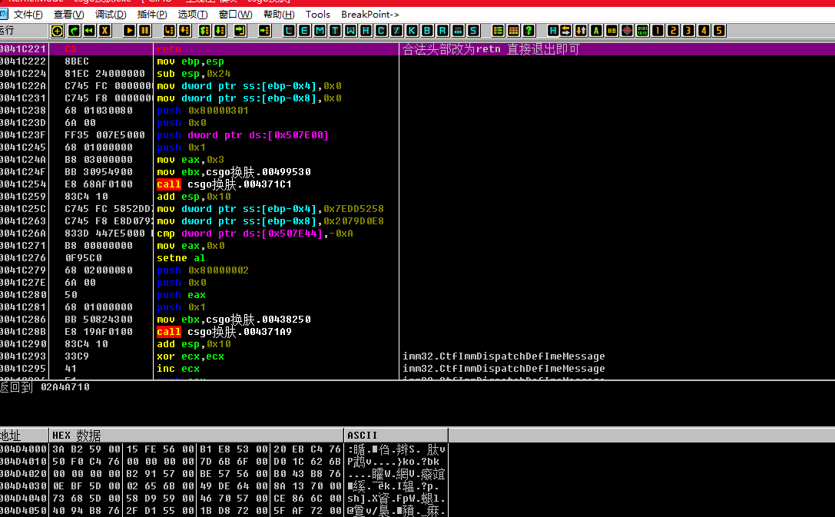Open Threads window with T icon

point(336,31)
